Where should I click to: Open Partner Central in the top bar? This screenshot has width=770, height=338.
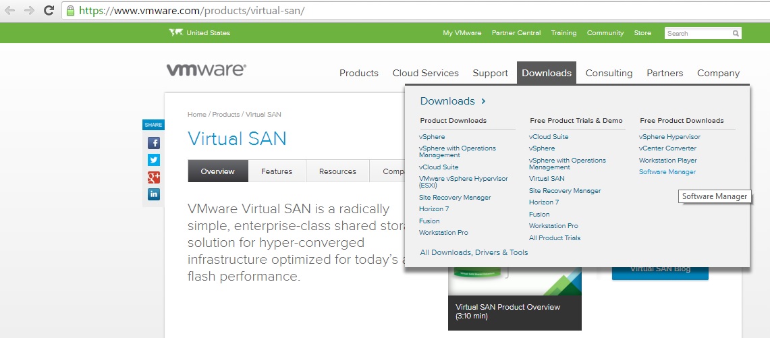point(516,33)
